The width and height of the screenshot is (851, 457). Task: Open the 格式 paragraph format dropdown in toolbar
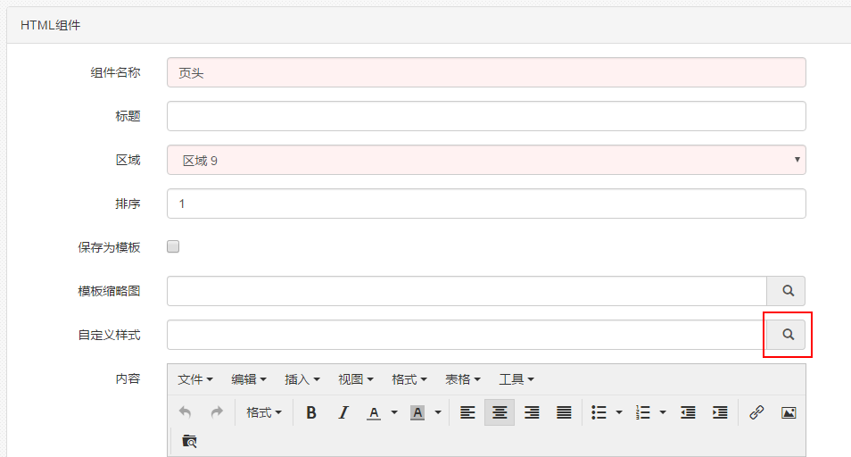point(264,412)
